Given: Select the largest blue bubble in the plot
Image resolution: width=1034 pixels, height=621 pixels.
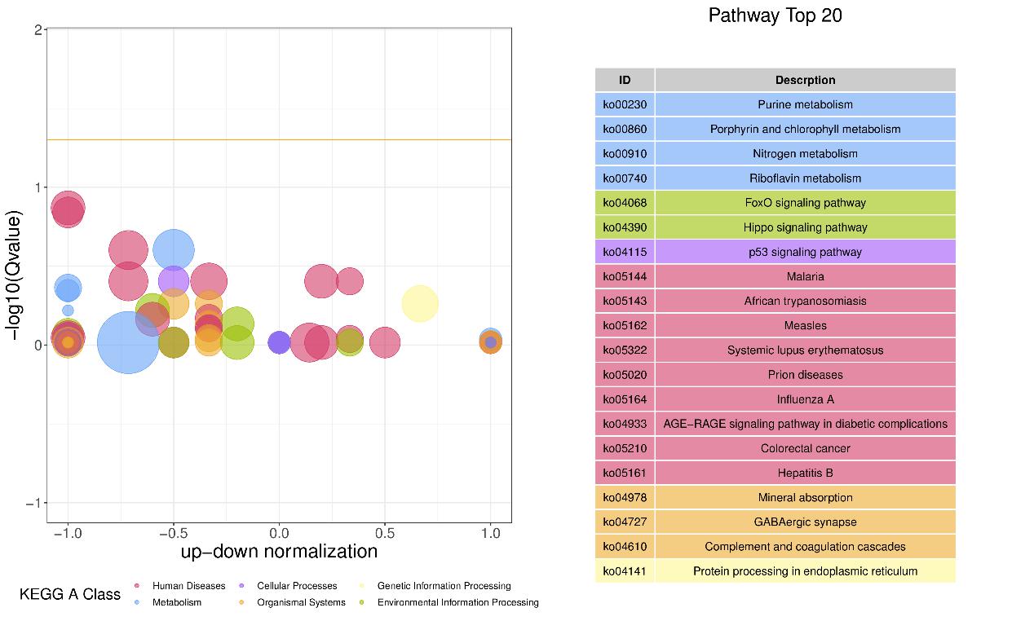Looking at the screenshot, I should (127, 342).
